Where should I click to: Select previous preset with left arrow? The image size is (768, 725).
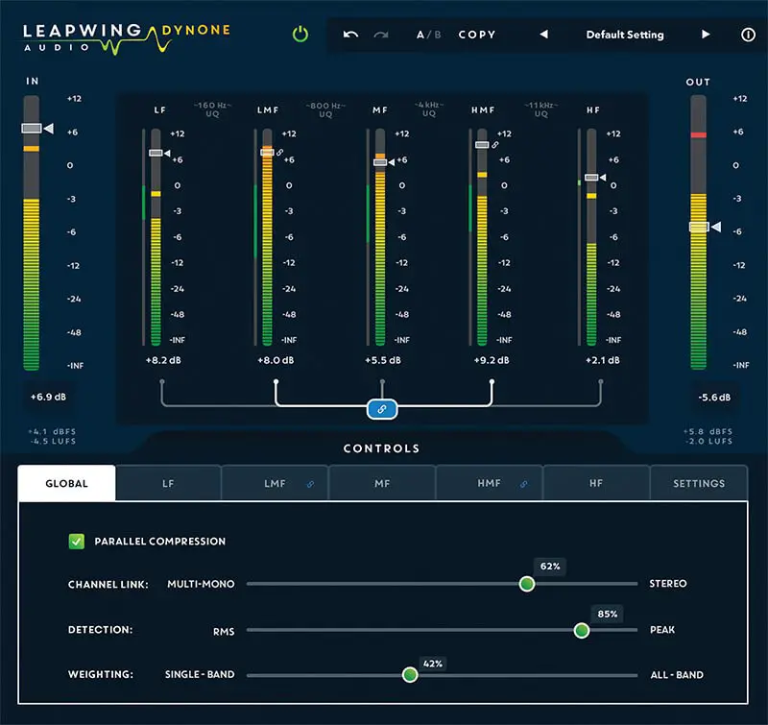543,35
